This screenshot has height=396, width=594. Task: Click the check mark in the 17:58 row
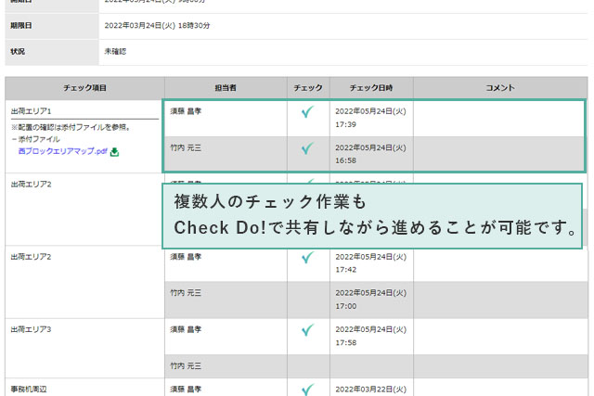click(x=307, y=330)
